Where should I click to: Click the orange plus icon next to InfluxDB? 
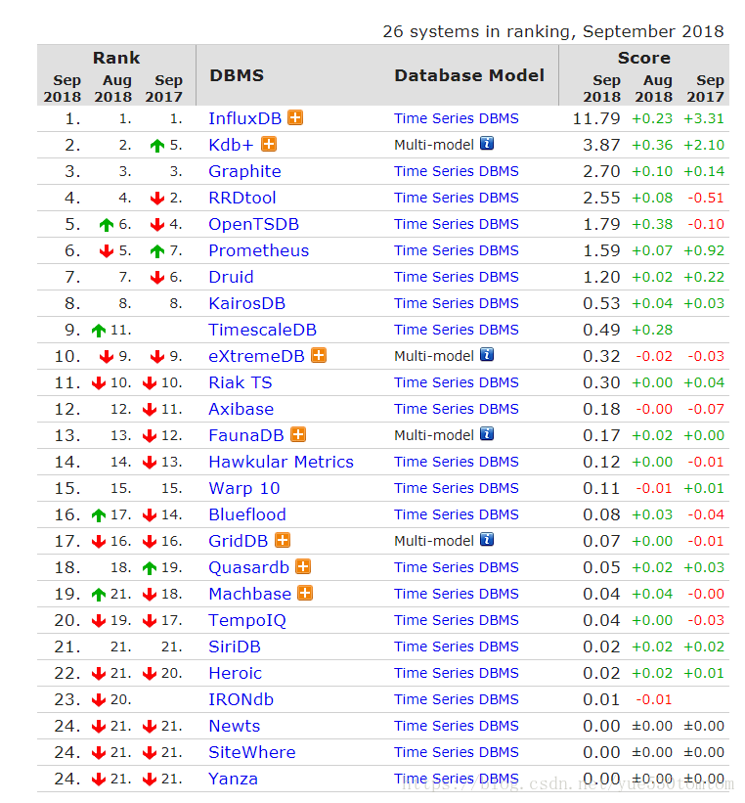coord(295,117)
